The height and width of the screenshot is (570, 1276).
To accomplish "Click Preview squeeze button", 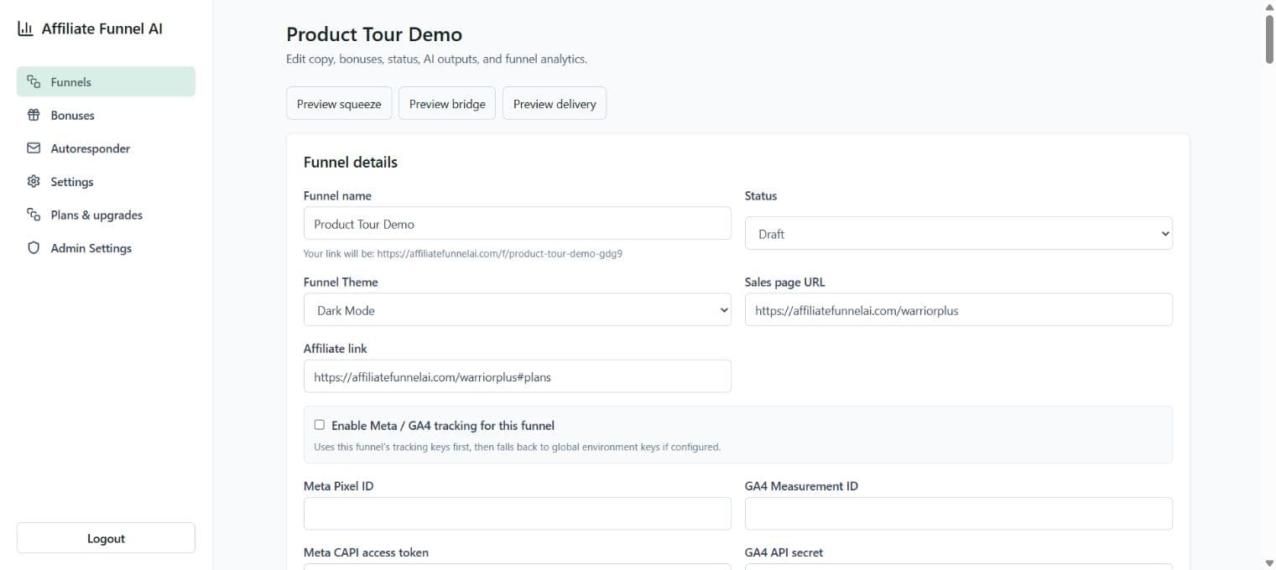I will (339, 104).
